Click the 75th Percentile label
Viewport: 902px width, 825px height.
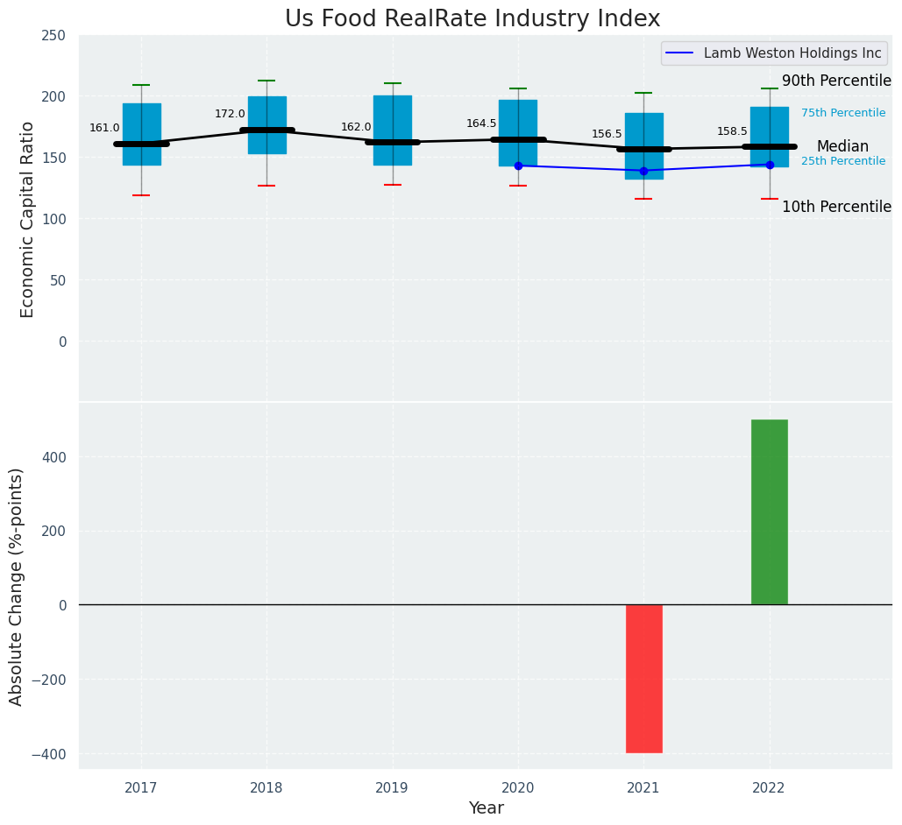[843, 113]
